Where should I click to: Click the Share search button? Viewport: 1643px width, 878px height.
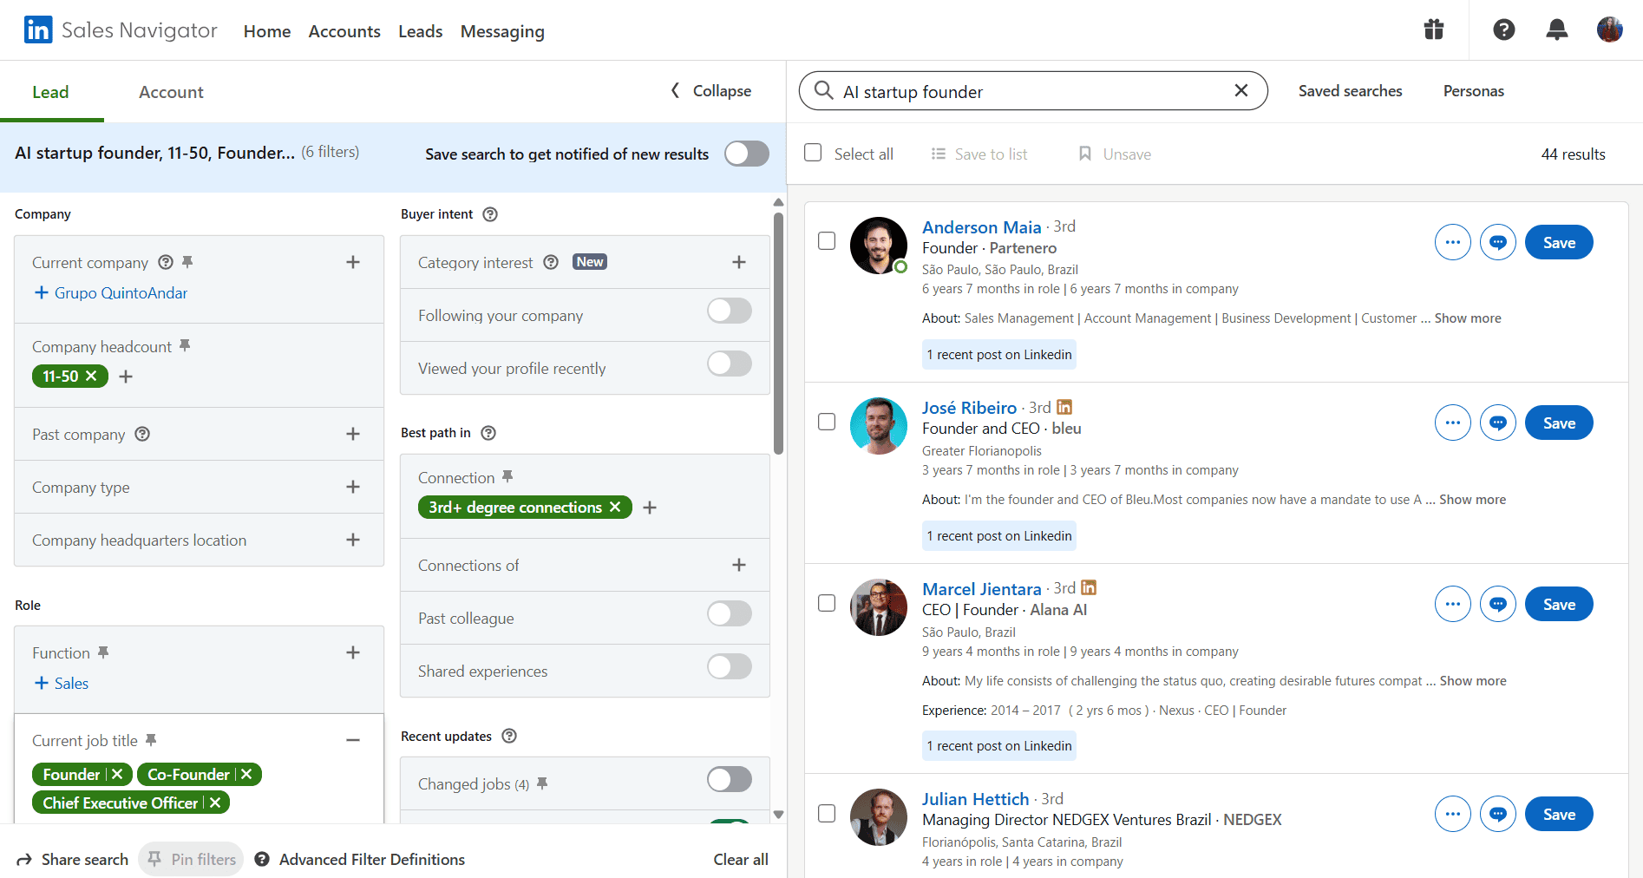tap(73, 859)
